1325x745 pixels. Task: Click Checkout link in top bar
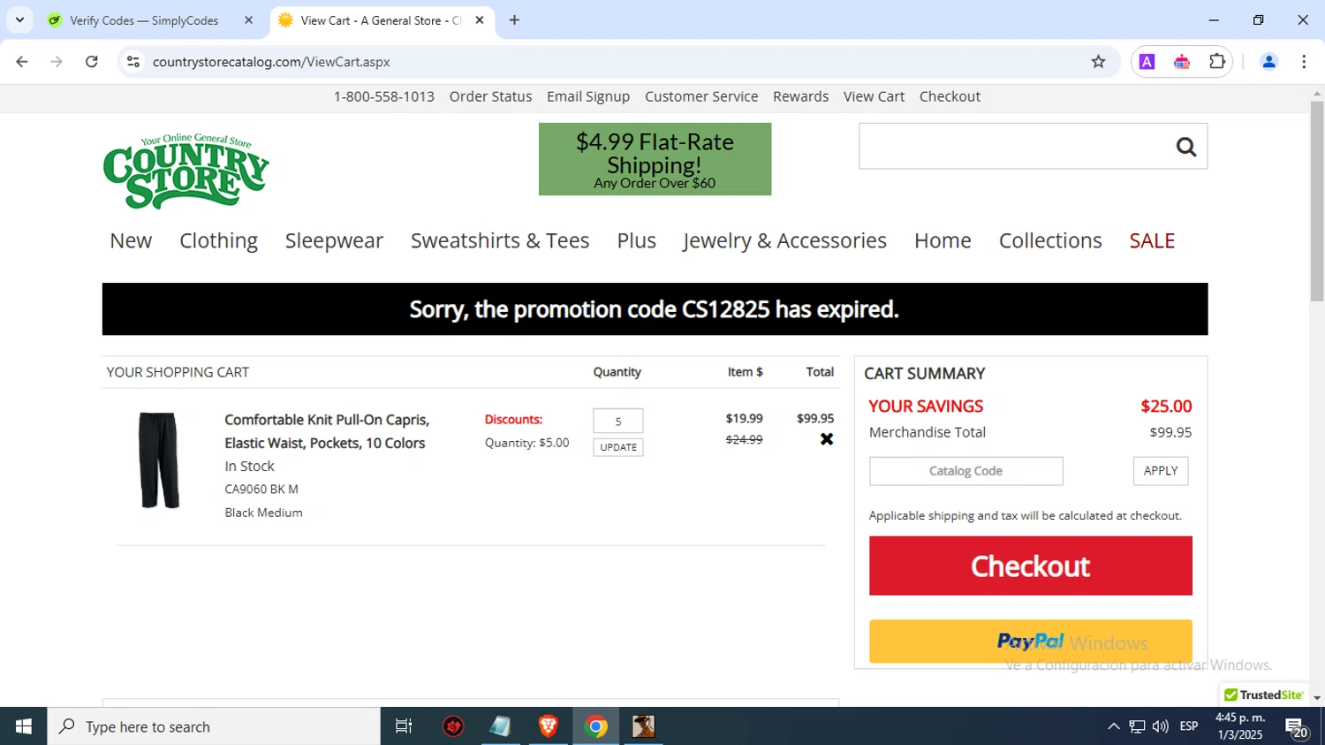coord(950,96)
